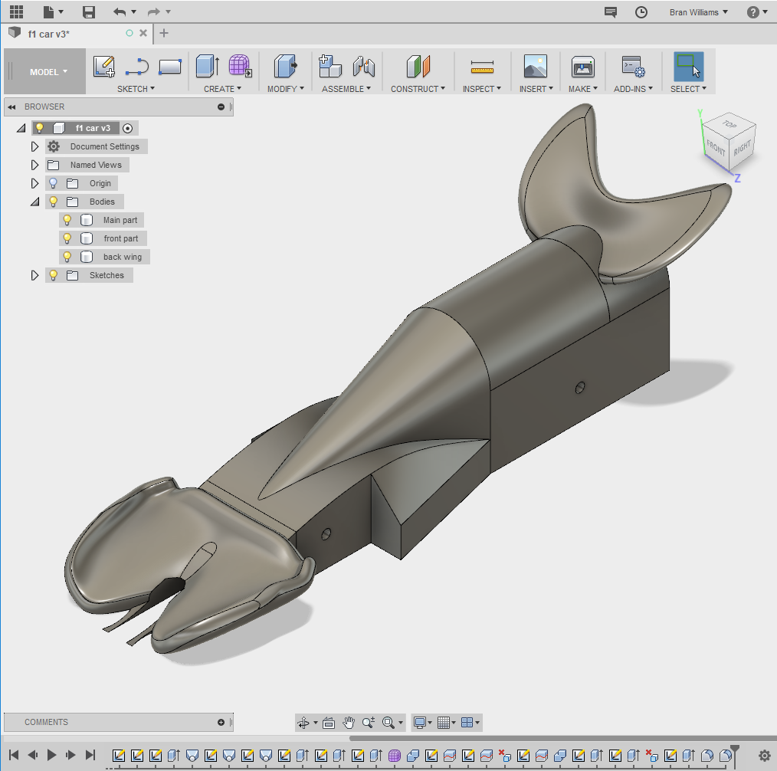Select the Press Pull modify tool
The width and height of the screenshot is (777, 771).
click(285, 66)
